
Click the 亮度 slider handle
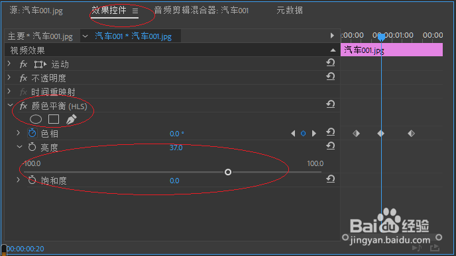coord(228,172)
